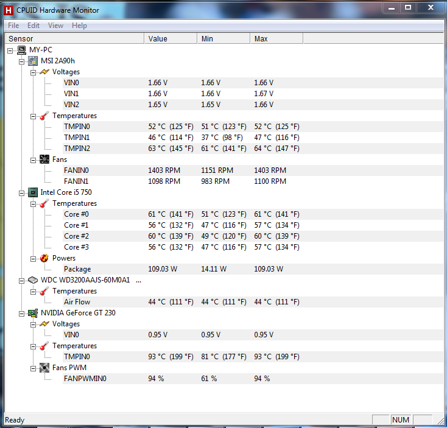447x428 pixels.
Task: Collapse the NVIDIA GeForce GT 230 node
Action: click(x=21, y=314)
